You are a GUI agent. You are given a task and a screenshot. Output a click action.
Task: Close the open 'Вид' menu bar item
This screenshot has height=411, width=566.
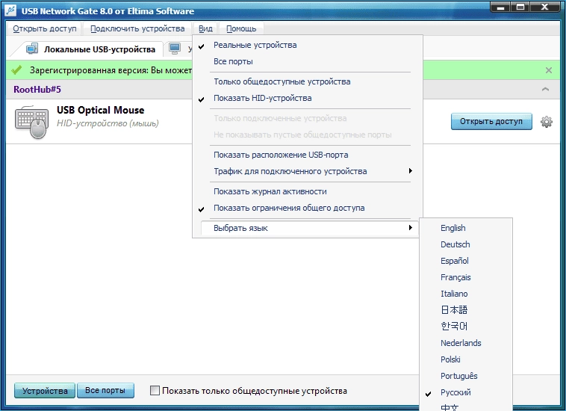tap(205, 28)
